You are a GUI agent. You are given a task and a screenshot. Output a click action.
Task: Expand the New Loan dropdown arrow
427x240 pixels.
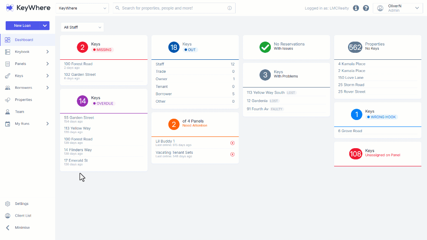pyautogui.click(x=45, y=26)
